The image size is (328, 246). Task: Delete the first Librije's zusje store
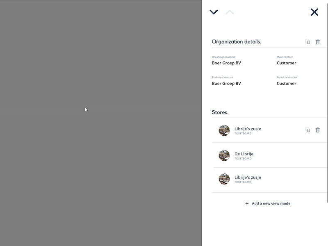tap(317, 130)
